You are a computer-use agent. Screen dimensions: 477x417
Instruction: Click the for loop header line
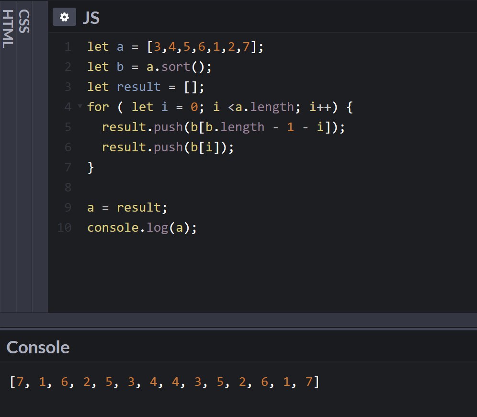220,107
